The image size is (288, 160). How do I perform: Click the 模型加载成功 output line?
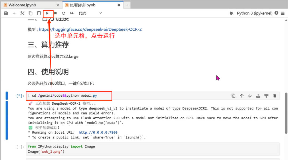click(44, 128)
